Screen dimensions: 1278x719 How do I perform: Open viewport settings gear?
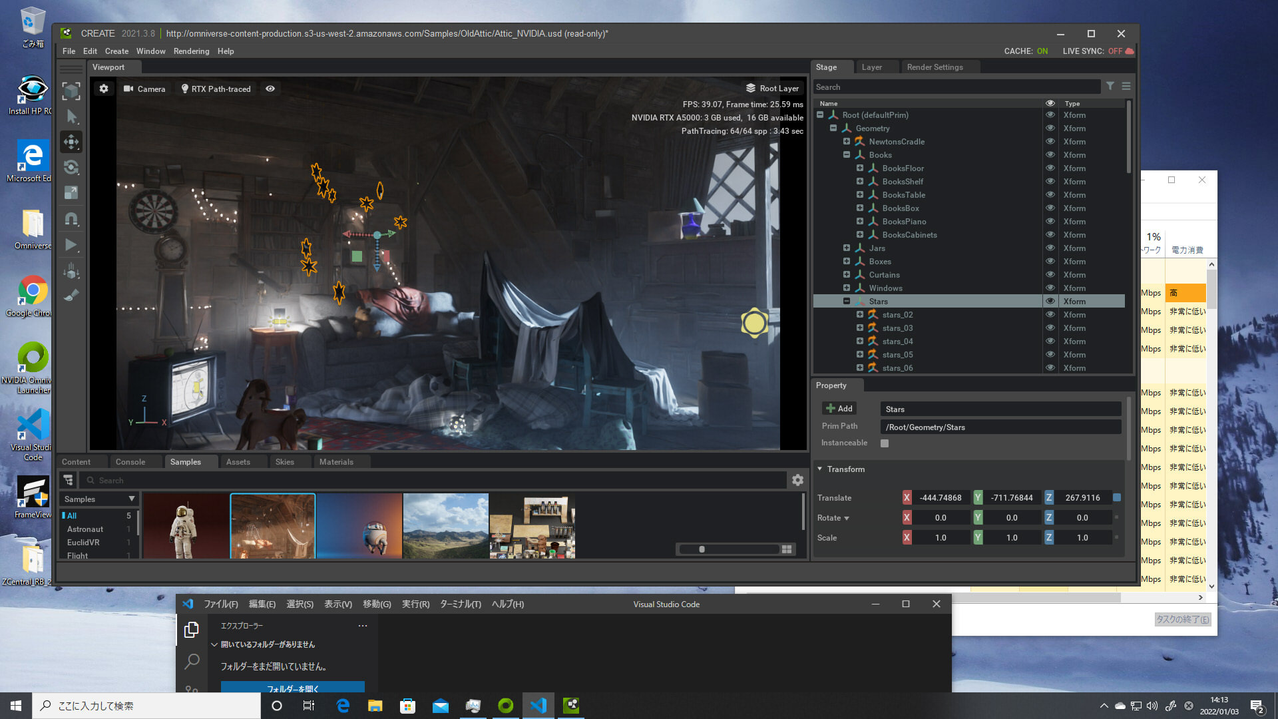click(104, 89)
